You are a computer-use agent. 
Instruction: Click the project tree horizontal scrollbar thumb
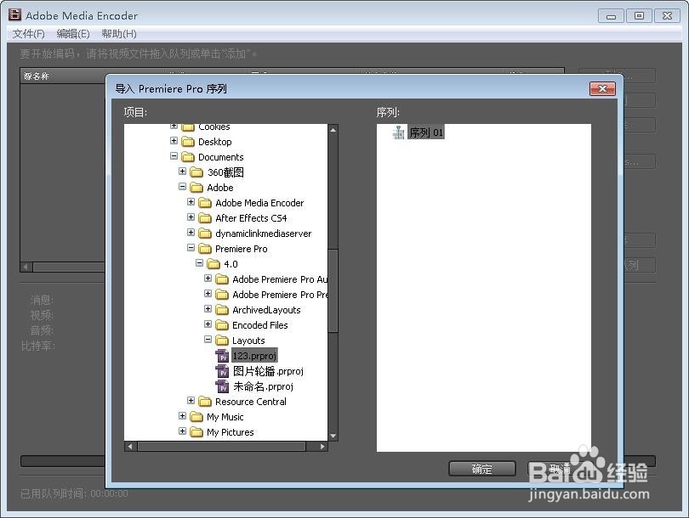click(x=222, y=447)
